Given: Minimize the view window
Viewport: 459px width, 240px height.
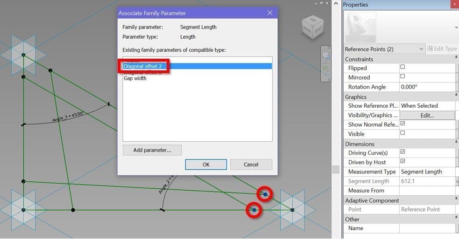Looking at the screenshot, I should coord(316,4).
